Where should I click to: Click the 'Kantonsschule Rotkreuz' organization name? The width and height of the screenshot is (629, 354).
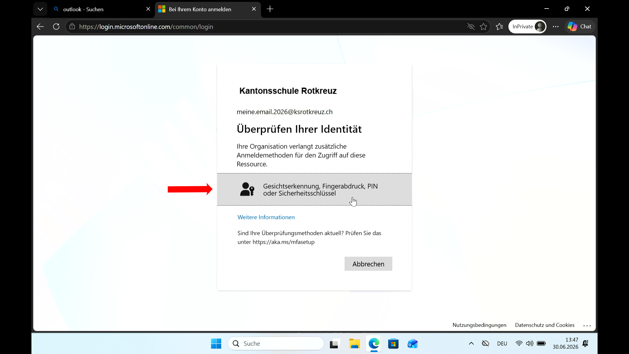[x=288, y=91]
